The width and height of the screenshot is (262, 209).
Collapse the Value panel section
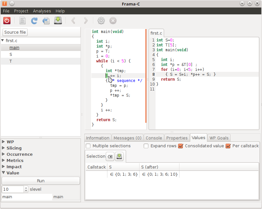3,172
